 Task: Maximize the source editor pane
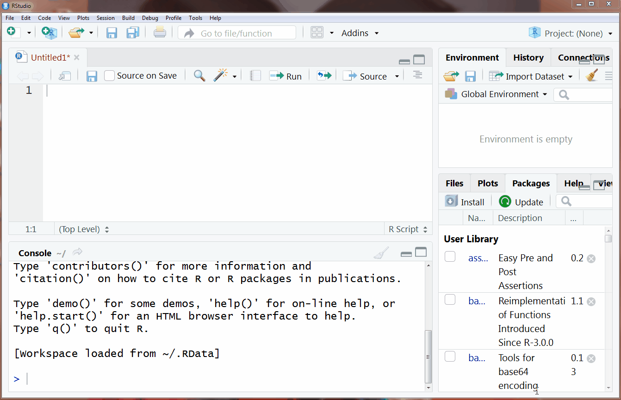419,60
